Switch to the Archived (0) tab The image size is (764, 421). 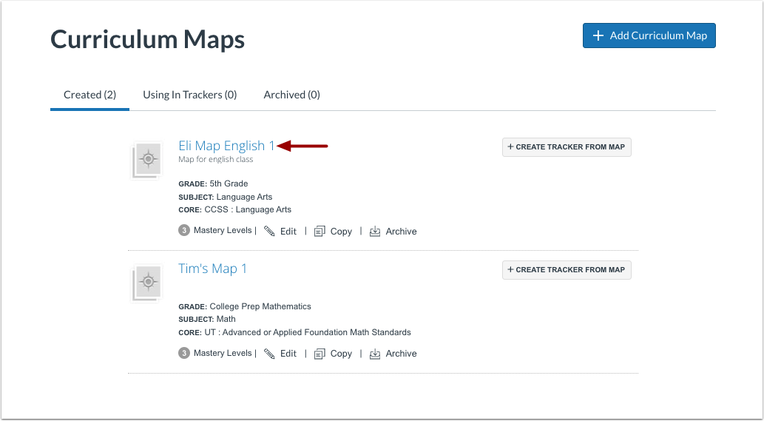point(292,95)
